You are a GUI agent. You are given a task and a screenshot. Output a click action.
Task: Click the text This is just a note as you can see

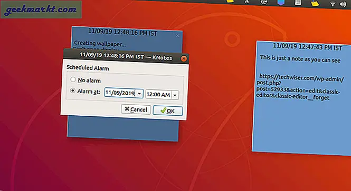coord(300,59)
